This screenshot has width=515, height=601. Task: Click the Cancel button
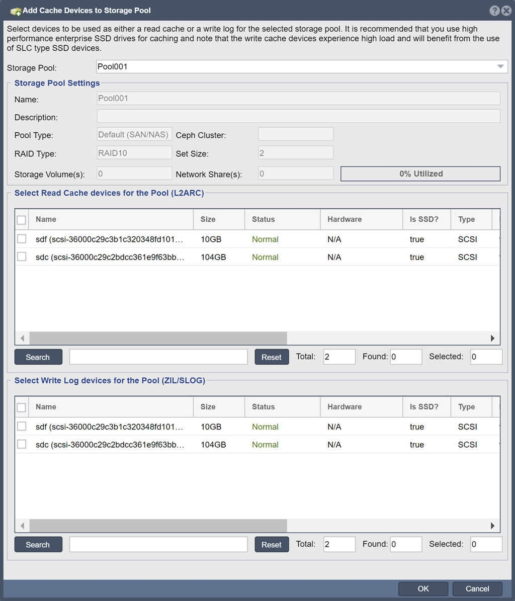click(x=477, y=589)
